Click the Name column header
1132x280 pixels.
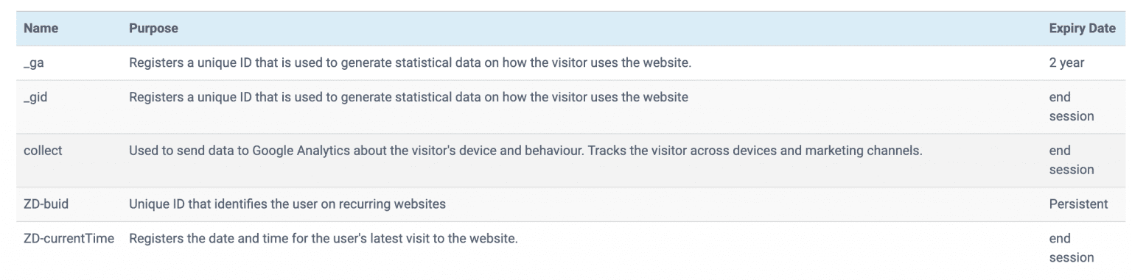coord(41,29)
